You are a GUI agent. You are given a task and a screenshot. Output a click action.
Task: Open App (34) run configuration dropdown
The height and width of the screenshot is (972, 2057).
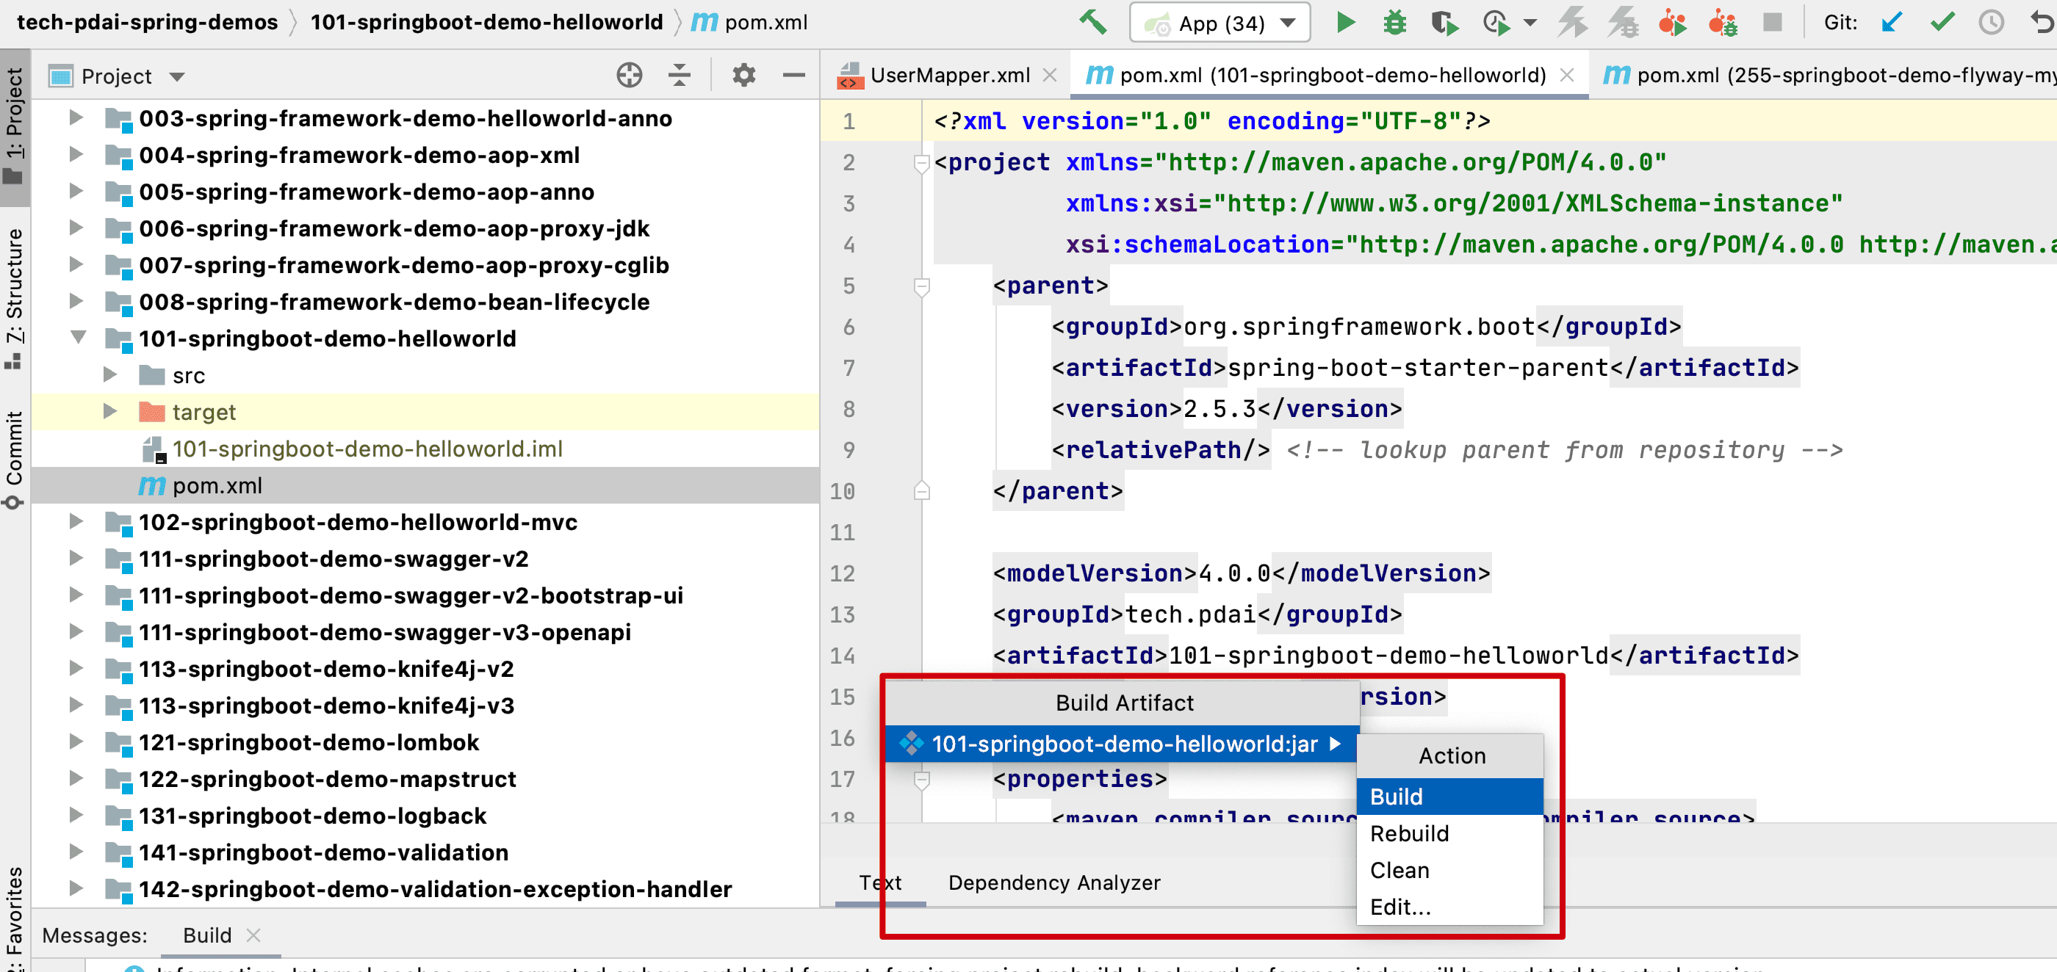tap(1219, 22)
